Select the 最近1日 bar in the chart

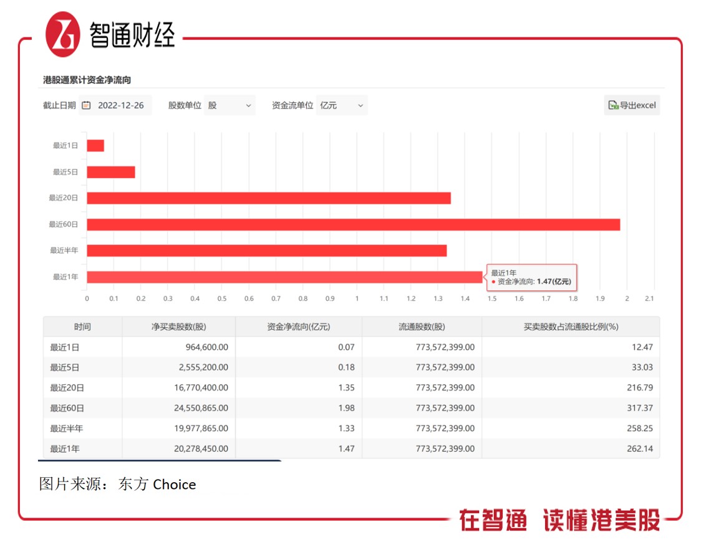95,145
